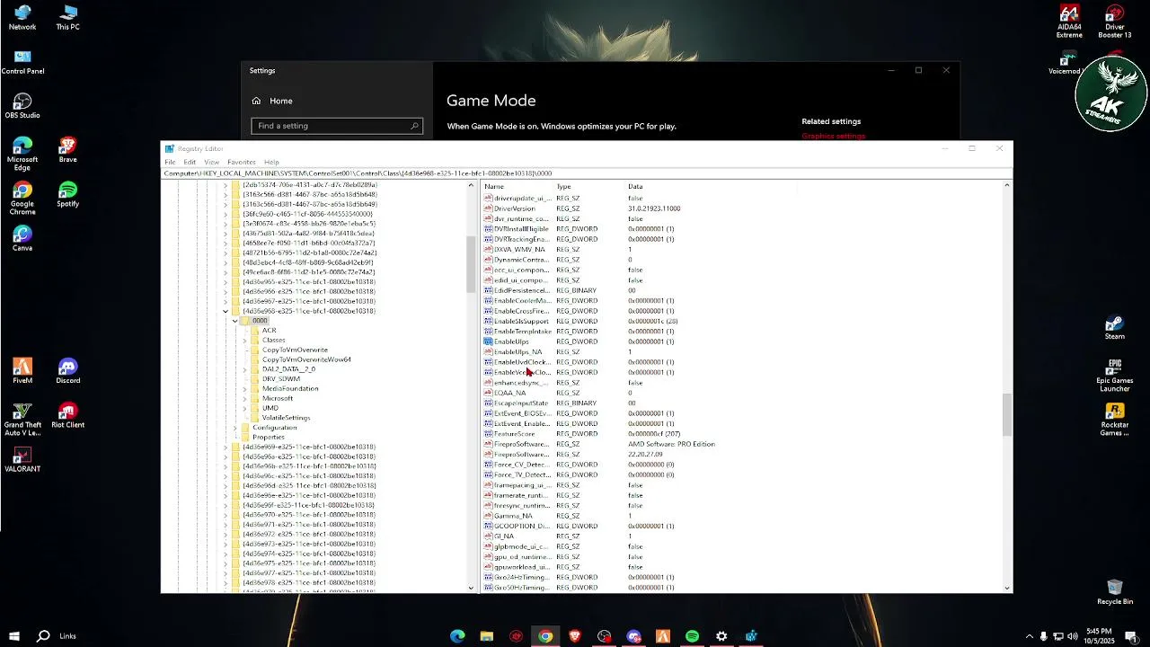Select the EnableUlps registry value icon
This screenshot has width=1150, height=647.
(x=488, y=341)
